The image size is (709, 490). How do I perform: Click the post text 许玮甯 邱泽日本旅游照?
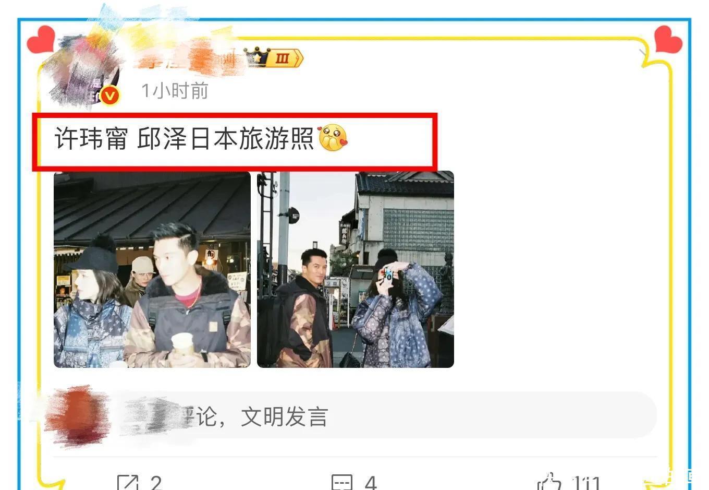point(184,139)
